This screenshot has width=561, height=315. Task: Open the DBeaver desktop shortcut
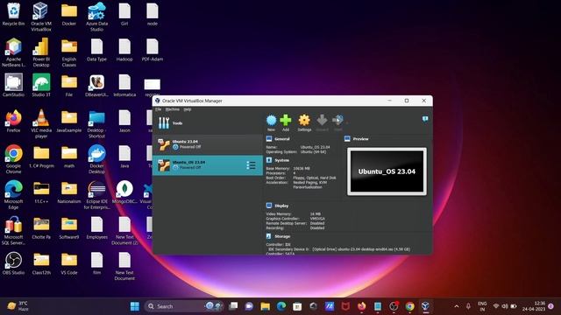pos(96,86)
